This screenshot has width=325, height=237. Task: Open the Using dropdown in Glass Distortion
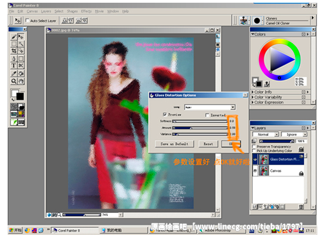coord(210,107)
